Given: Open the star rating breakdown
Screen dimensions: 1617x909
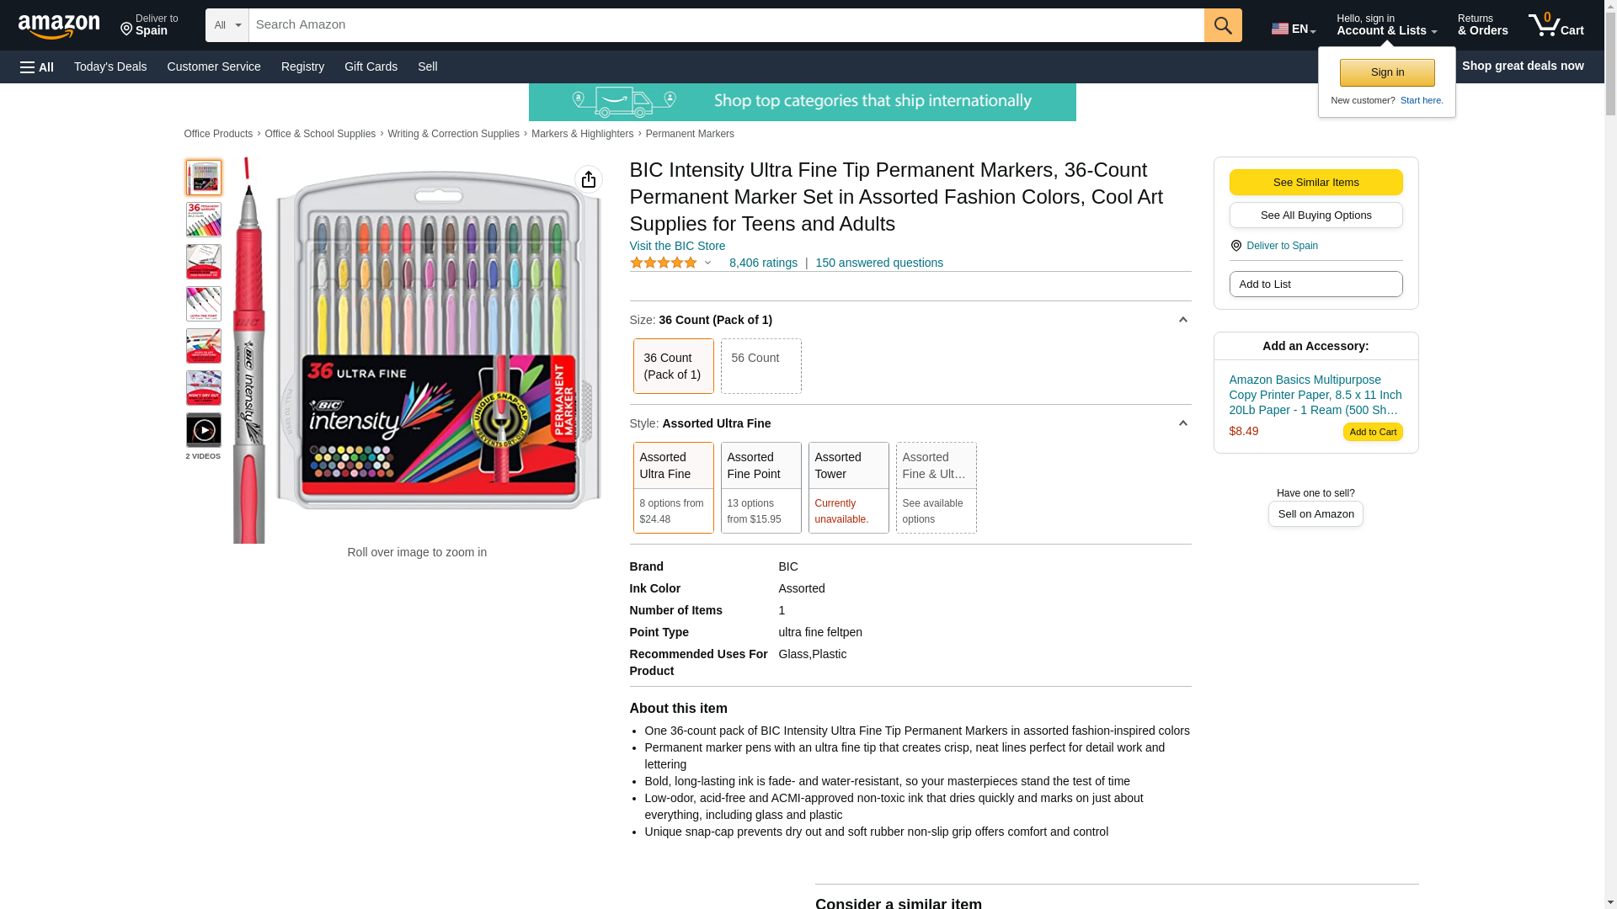Looking at the screenshot, I should tap(671, 263).
